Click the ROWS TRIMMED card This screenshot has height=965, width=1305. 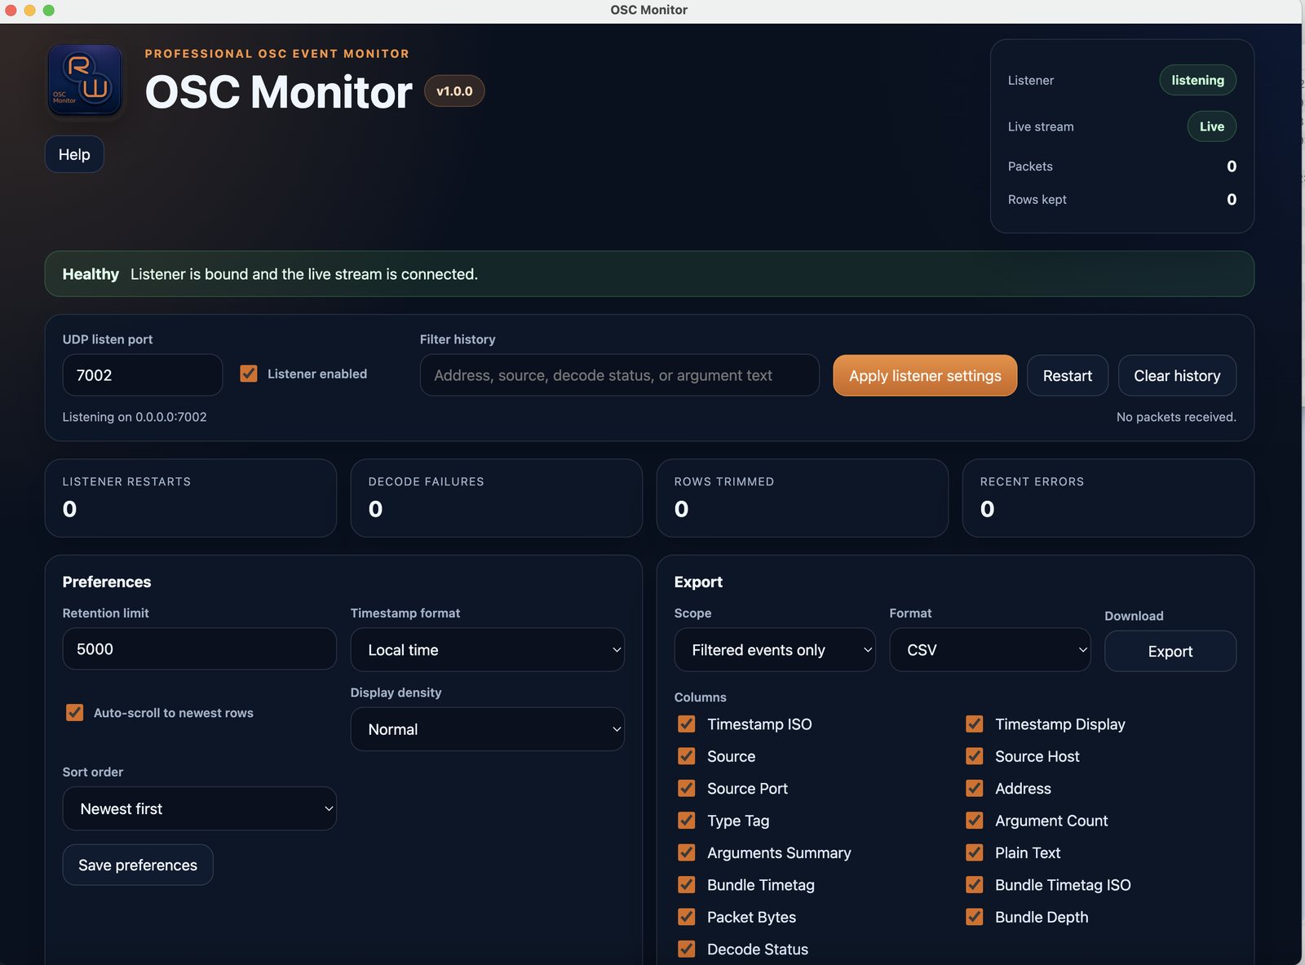(x=803, y=498)
